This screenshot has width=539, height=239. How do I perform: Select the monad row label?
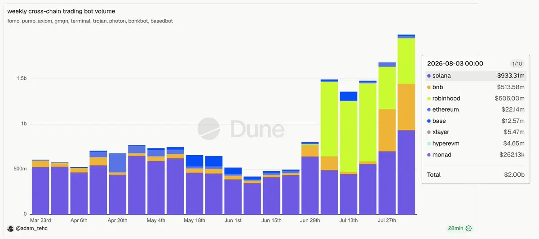tap(442, 155)
